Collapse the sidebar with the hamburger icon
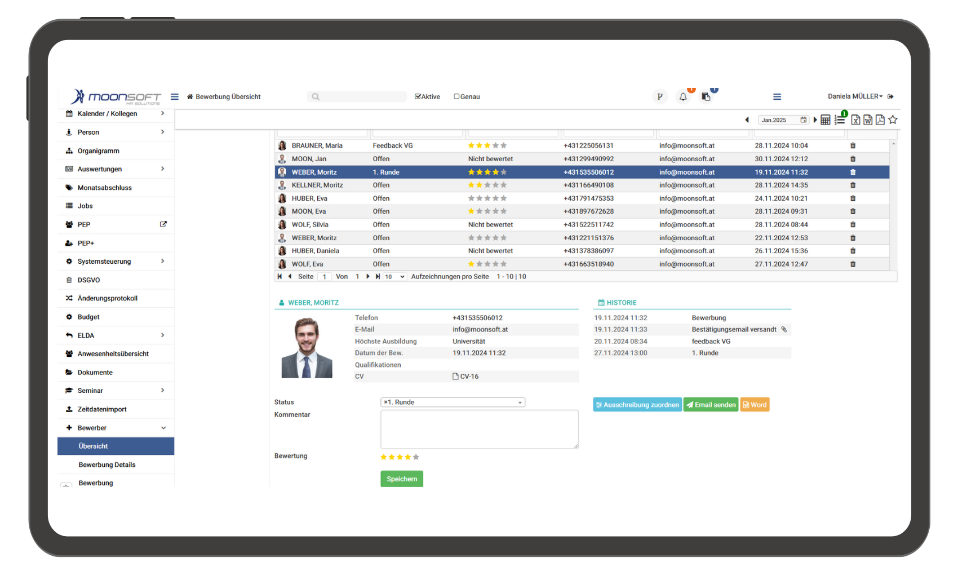 (175, 97)
